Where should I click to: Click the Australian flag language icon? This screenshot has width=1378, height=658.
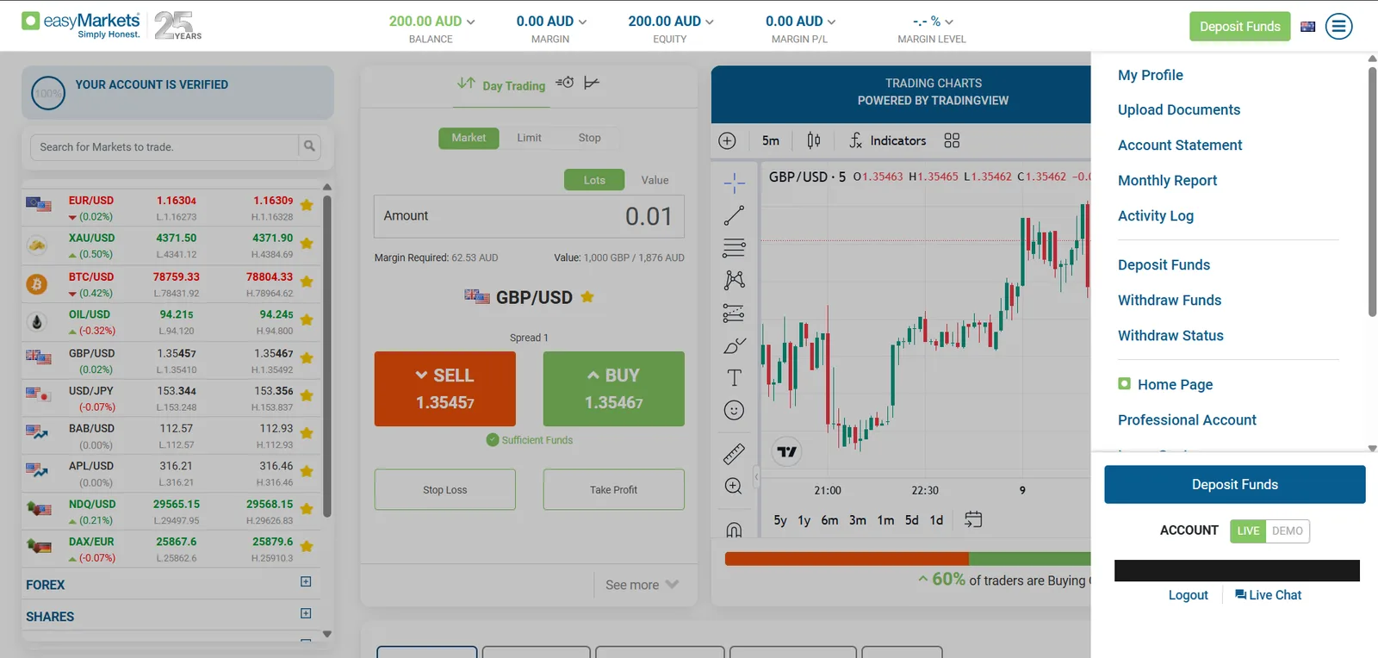point(1307,27)
